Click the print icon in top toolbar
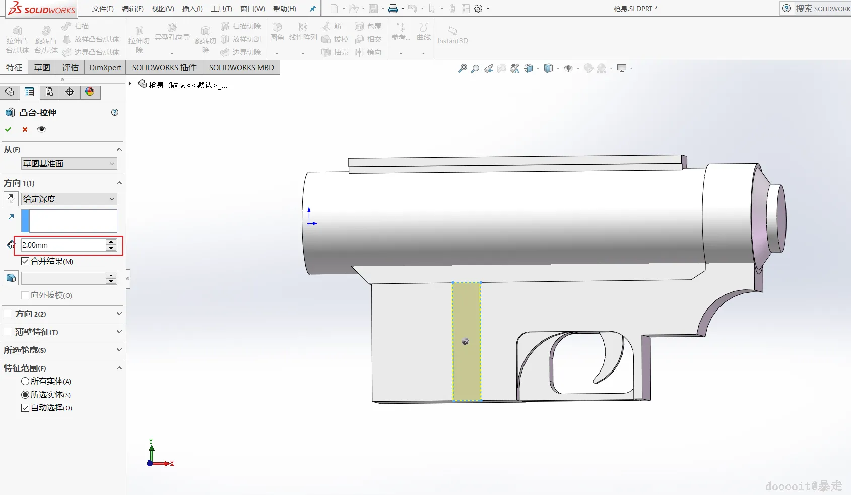This screenshot has height=495, width=851. tap(393, 9)
